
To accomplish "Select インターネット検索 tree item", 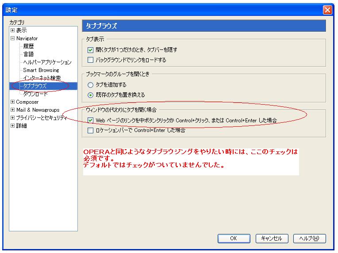I will (x=42, y=78).
